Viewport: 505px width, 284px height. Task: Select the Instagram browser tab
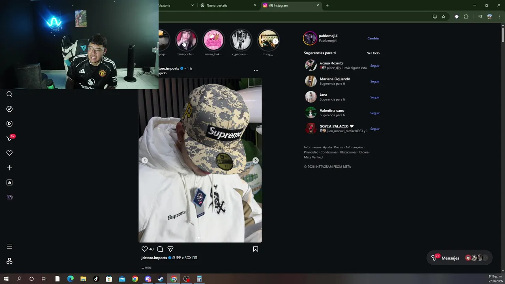[291, 6]
